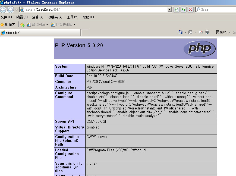This screenshot has width=236, height=176.
Task: Select the Bing search magnifier icon
Action: tap(198, 10)
